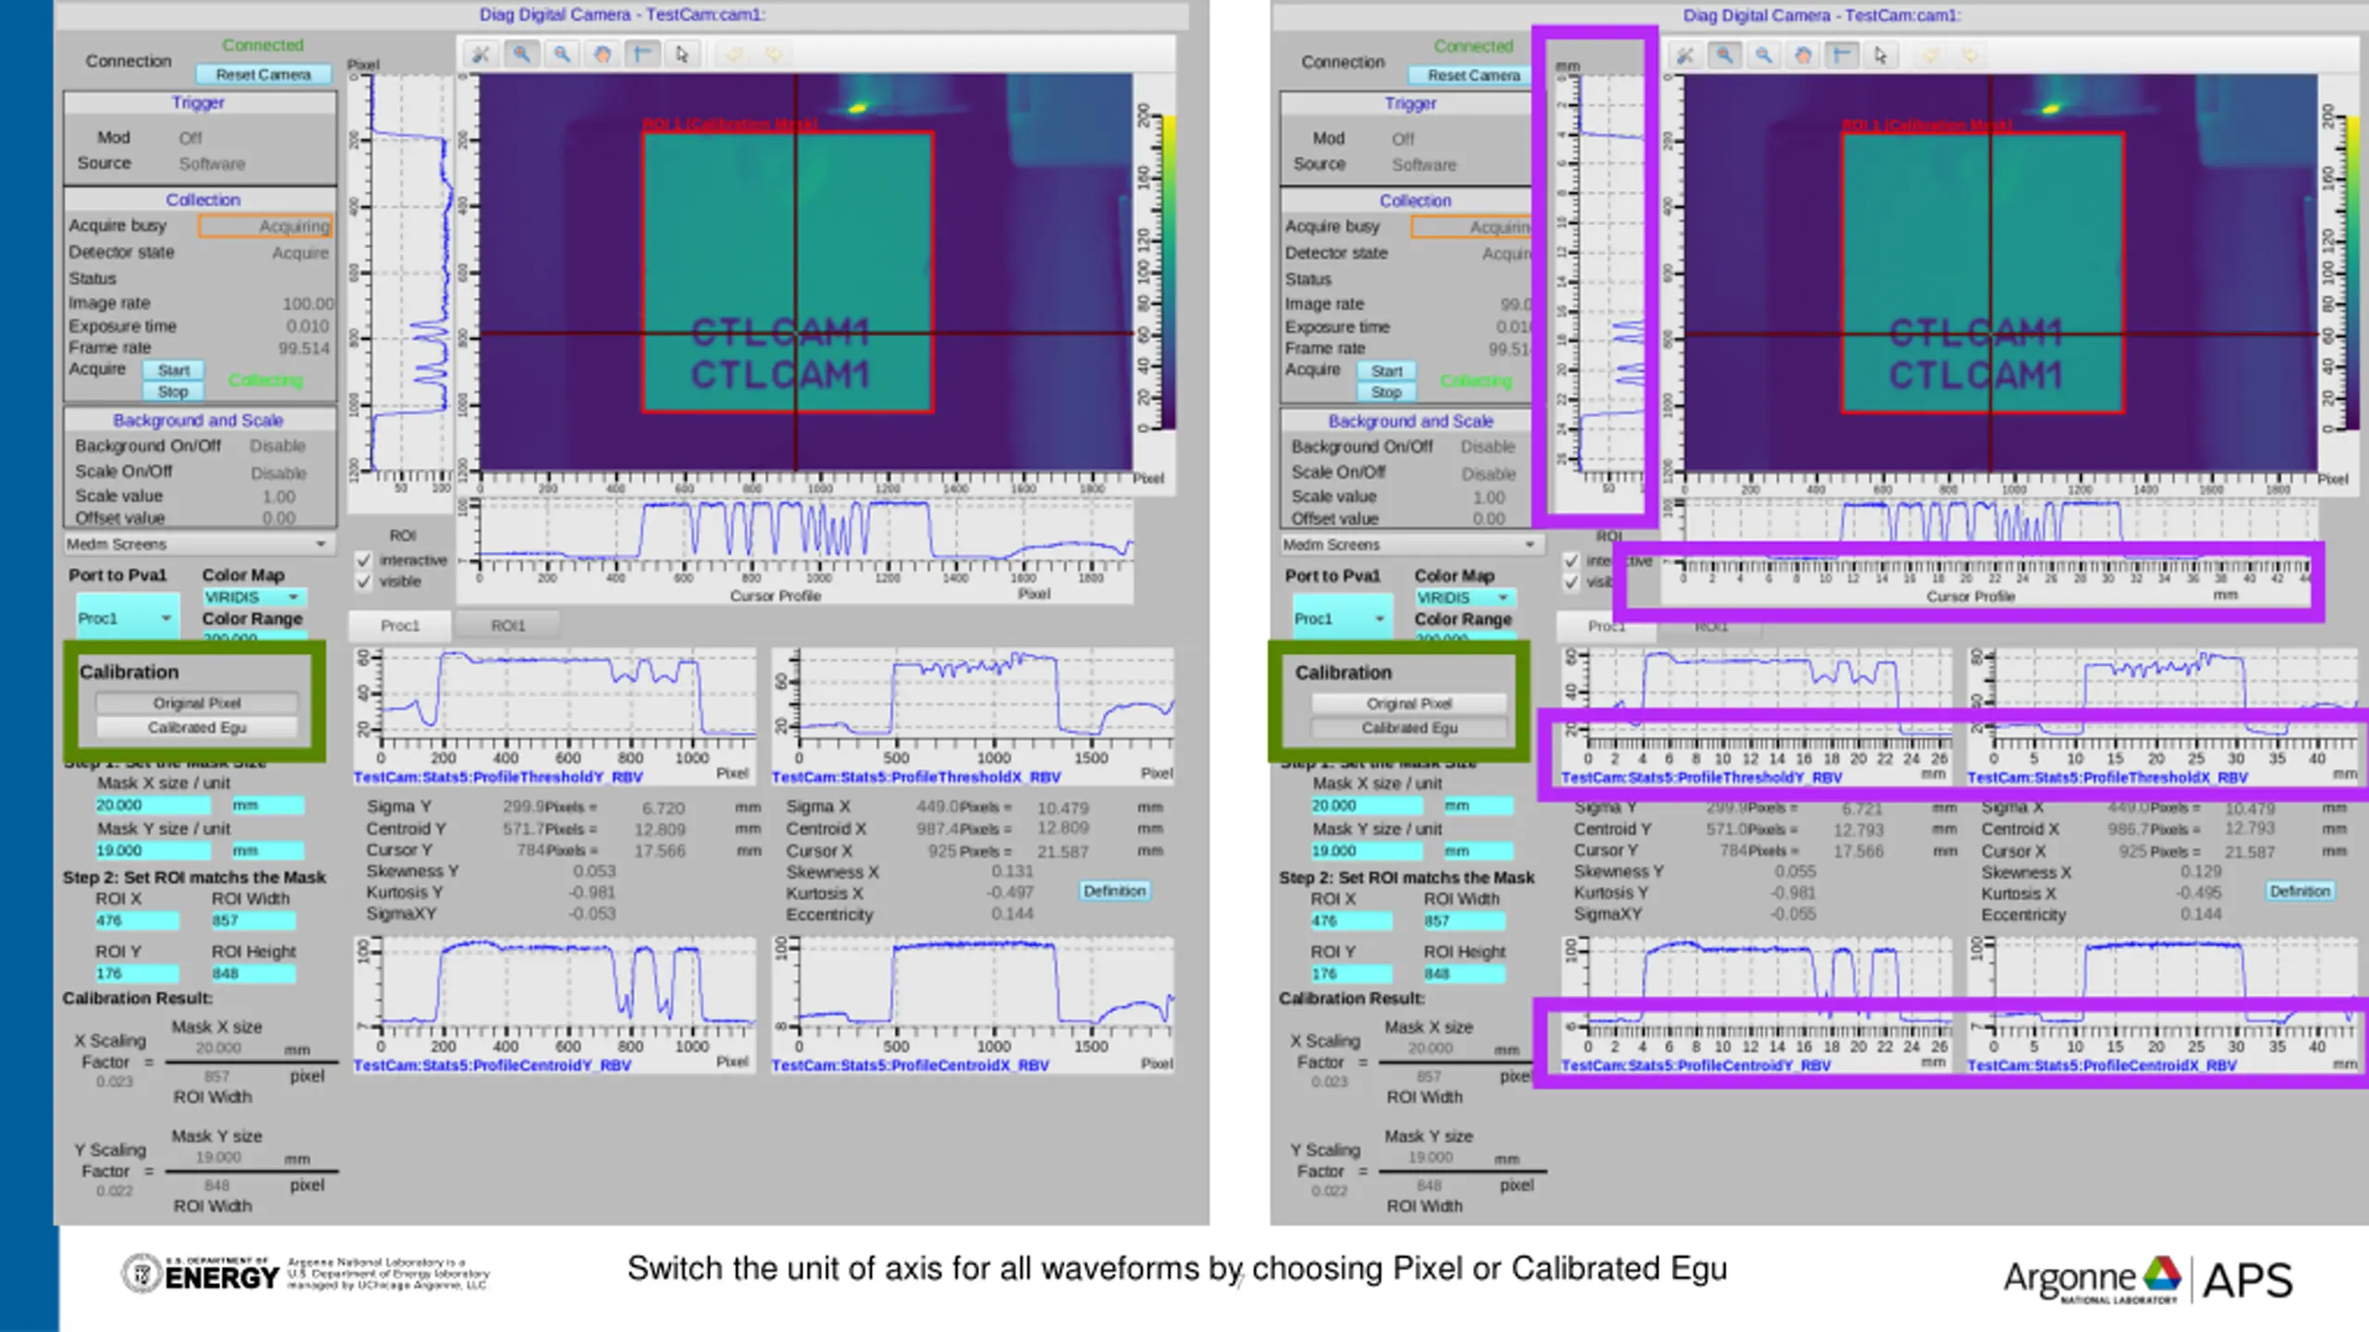
Task: Click ROI Width 857 field in left window
Action: click(x=254, y=921)
